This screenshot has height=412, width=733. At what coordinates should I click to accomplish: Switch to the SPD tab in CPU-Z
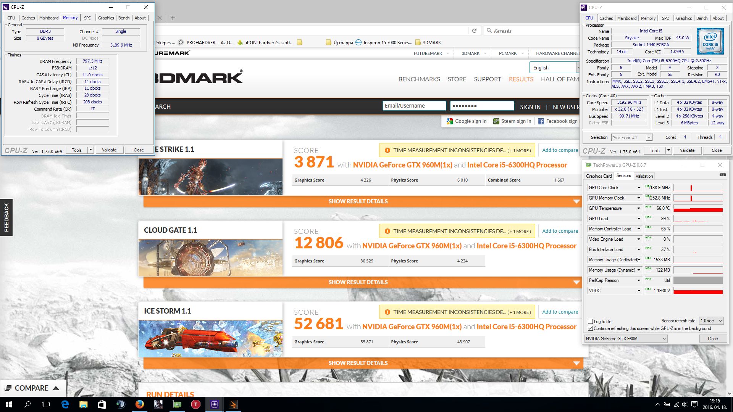(x=87, y=18)
